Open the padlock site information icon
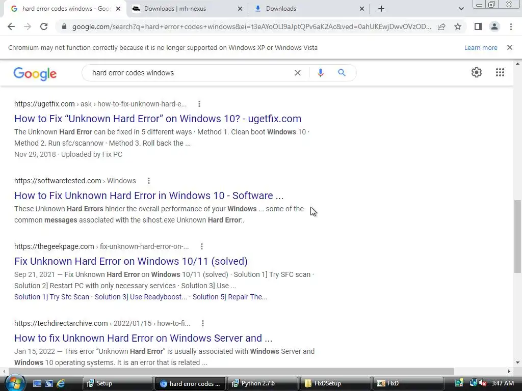The image size is (522, 391). [64, 26]
